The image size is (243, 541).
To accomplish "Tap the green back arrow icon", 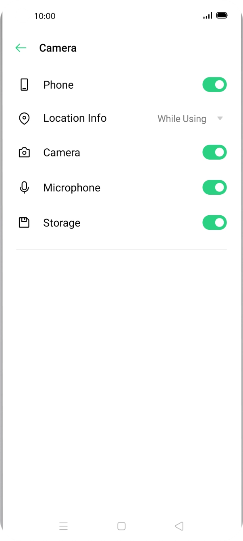I will point(21,48).
